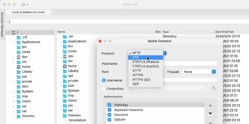Screen dimensions: 249x124
Task: Collapse the root / tree node
Action: tap(8, 32)
